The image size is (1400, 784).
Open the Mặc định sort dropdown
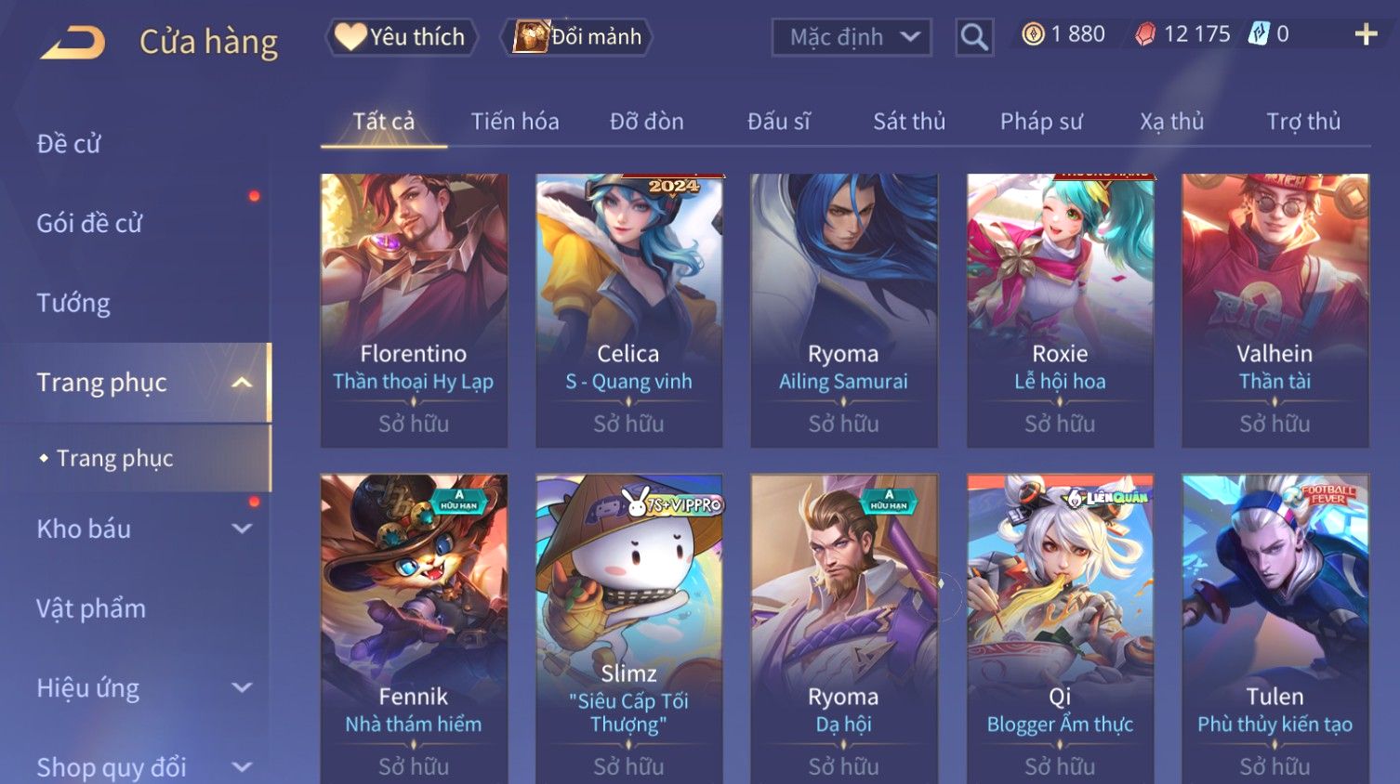(x=852, y=37)
